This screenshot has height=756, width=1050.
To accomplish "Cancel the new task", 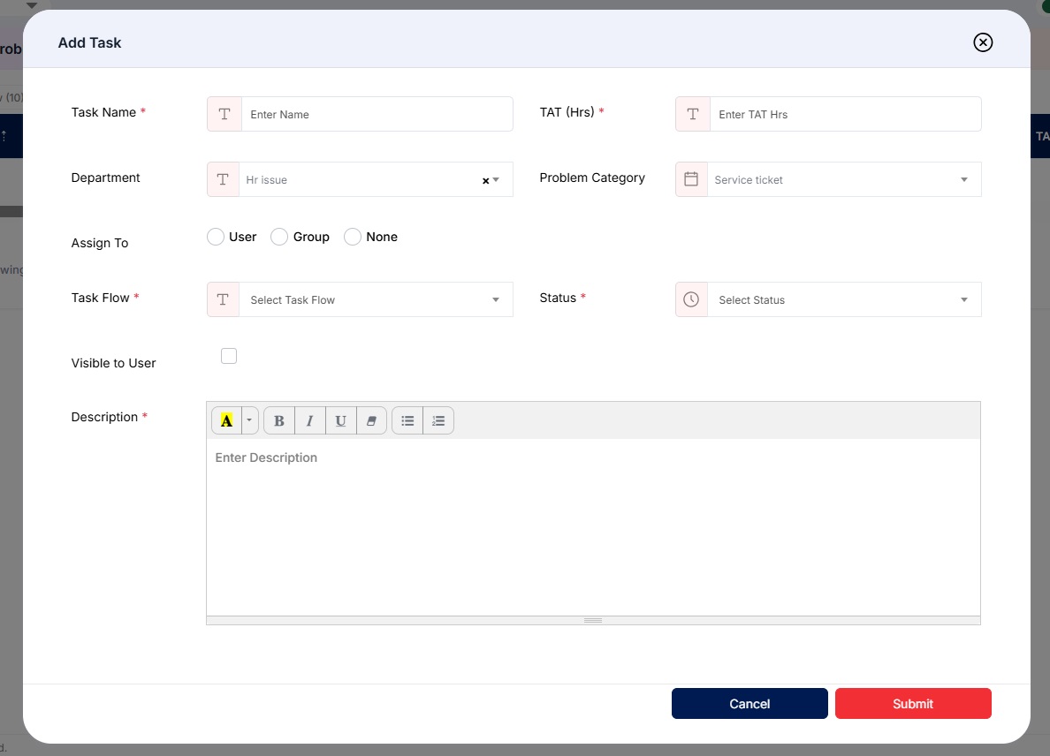I will coord(749,703).
